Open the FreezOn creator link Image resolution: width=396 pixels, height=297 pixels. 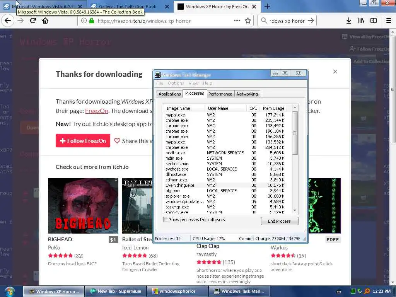(x=96, y=111)
